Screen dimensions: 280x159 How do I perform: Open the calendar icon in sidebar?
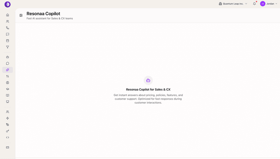tap(7, 41)
